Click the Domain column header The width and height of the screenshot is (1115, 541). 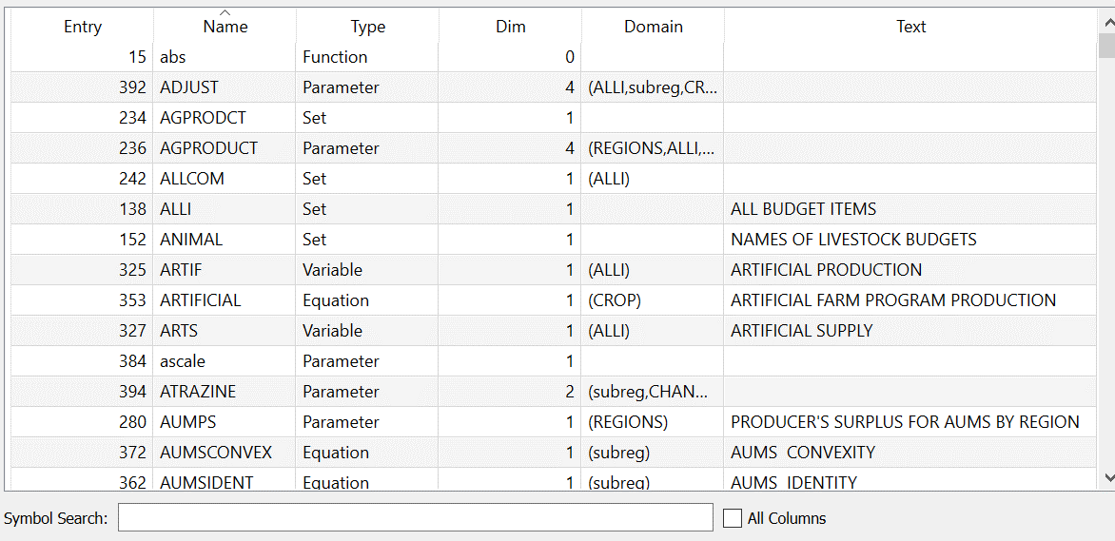tap(653, 28)
